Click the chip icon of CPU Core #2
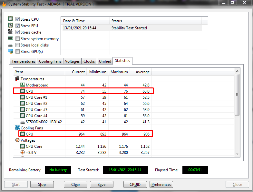This screenshot has height=192, width=253. point(23,104)
